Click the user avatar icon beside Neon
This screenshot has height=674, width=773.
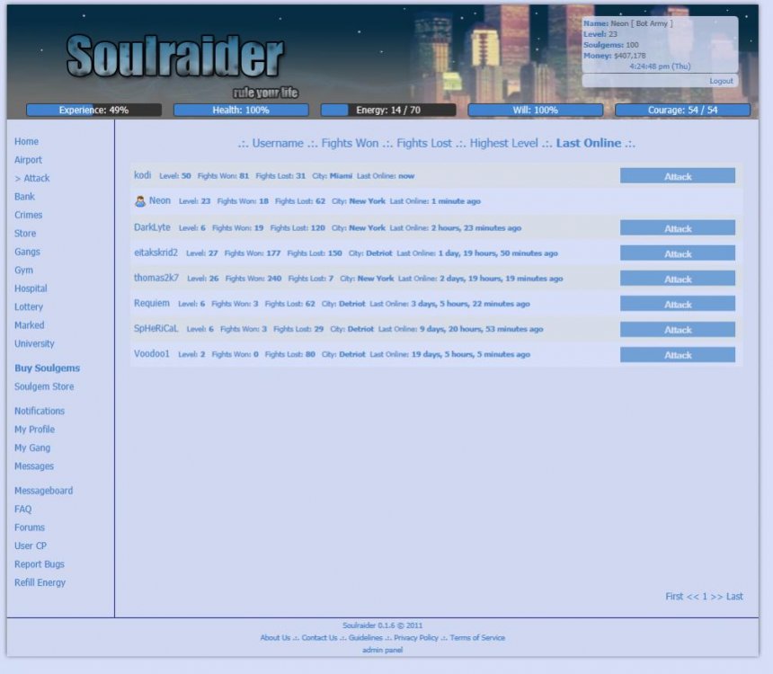[x=140, y=201]
